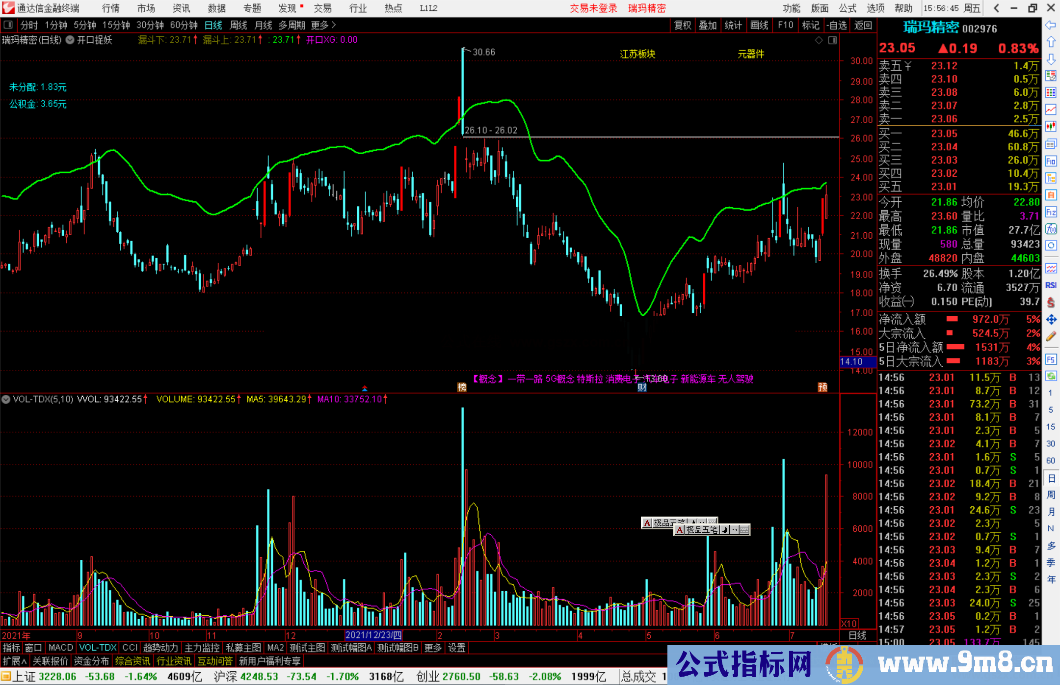The width and height of the screenshot is (1060, 685).
Task: Click the candlestick chart icon in sidebar
Action: coord(1051,127)
